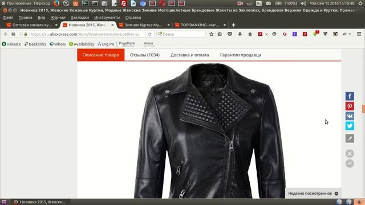Open the session gear menu in top panel
Viewport: 365px width, 205px height.
click(x=360, y=3)
